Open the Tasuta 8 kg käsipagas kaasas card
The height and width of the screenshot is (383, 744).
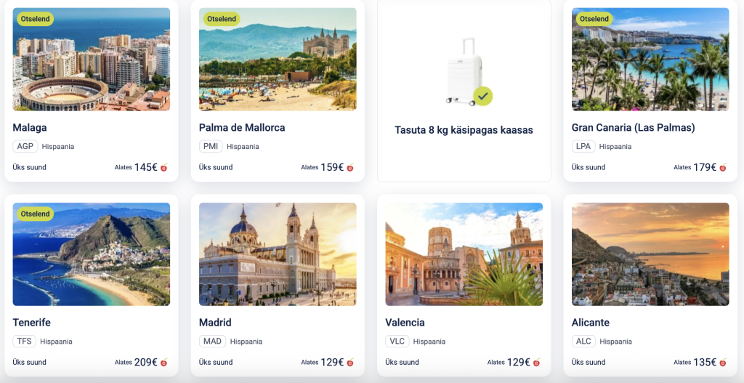[464, 90]
